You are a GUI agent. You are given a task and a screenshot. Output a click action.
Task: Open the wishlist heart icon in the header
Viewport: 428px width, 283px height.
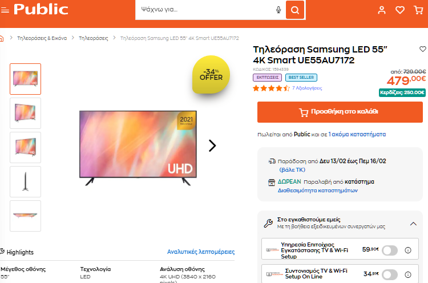pos(400,10)
